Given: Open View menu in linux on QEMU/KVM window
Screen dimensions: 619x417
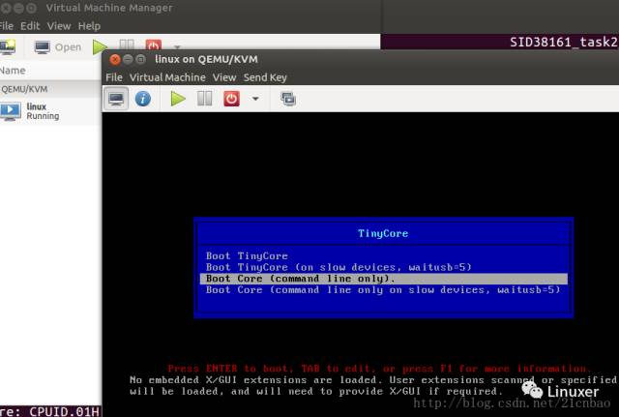Looking at the screenshot, I should tap(224, 77).
